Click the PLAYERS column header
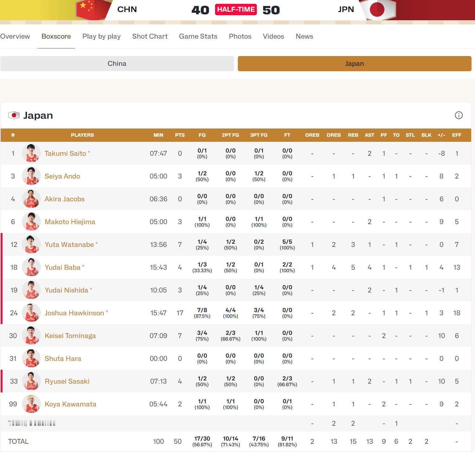The image size is (475, 452). (82, 135)
